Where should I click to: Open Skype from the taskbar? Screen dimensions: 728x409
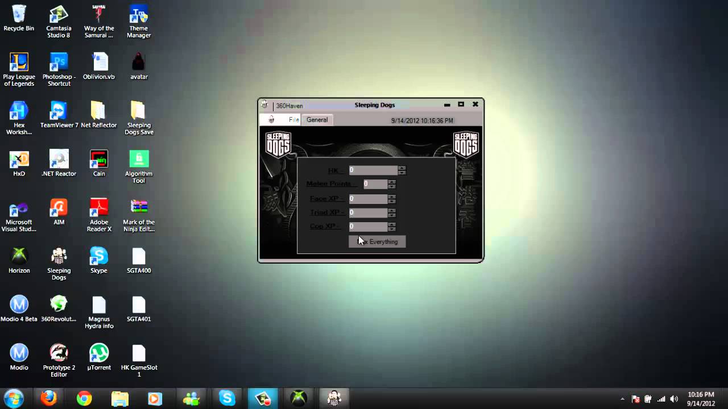pyautogui.click(x=227, y=398)
